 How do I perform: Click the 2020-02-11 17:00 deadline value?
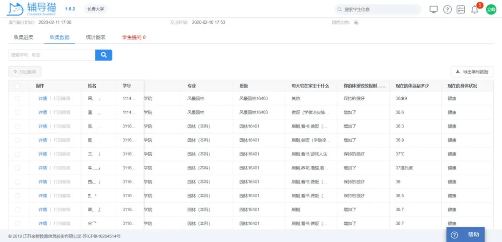[x=55, y=22]
